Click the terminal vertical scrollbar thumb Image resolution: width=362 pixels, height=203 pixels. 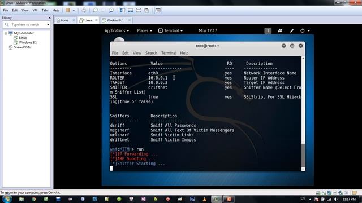303,156
